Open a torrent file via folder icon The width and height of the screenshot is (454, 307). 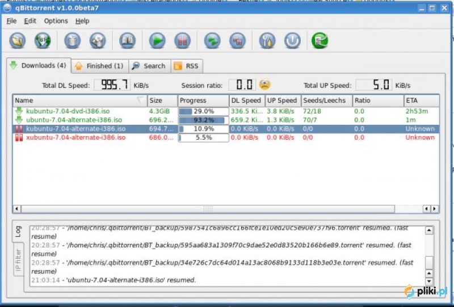18,40
